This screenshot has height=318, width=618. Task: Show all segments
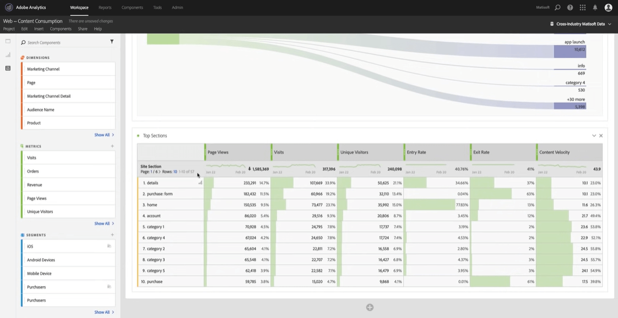point(104,312)
